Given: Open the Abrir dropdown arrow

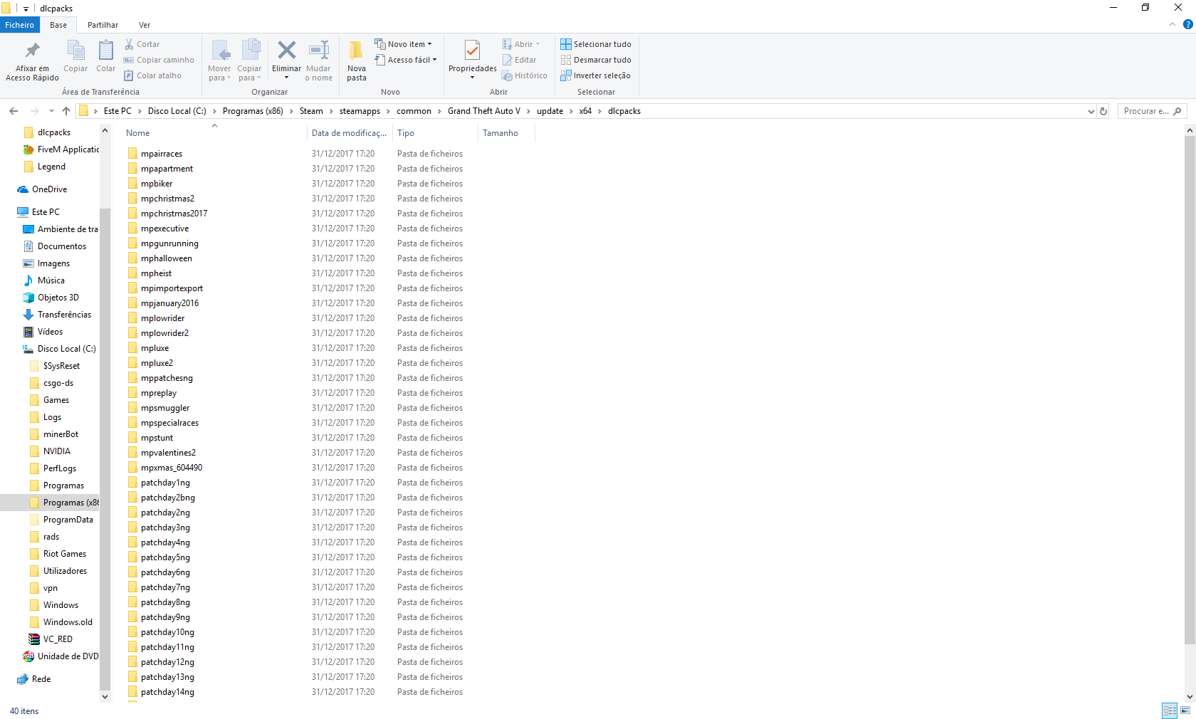Looking at the screenshot, I should tap(537, 44).
